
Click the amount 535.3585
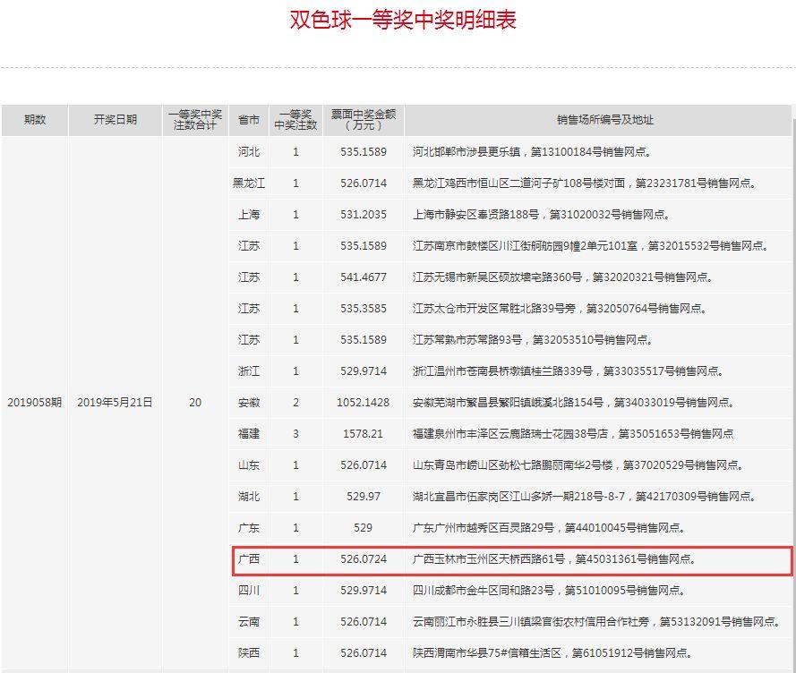pos(364,309)
